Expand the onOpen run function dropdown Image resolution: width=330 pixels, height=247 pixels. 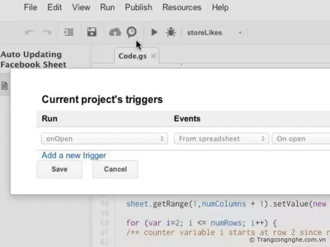104,139
